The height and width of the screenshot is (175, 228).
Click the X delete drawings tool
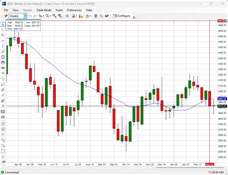click(x=3, y=135)
